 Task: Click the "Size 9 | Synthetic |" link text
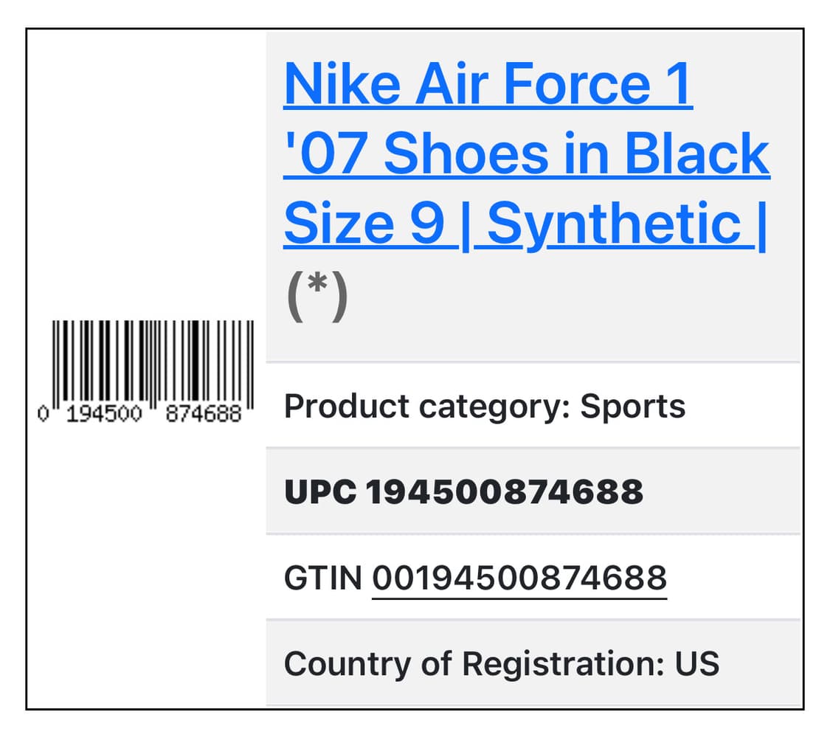pyautogui.click(x=525, y=224)
